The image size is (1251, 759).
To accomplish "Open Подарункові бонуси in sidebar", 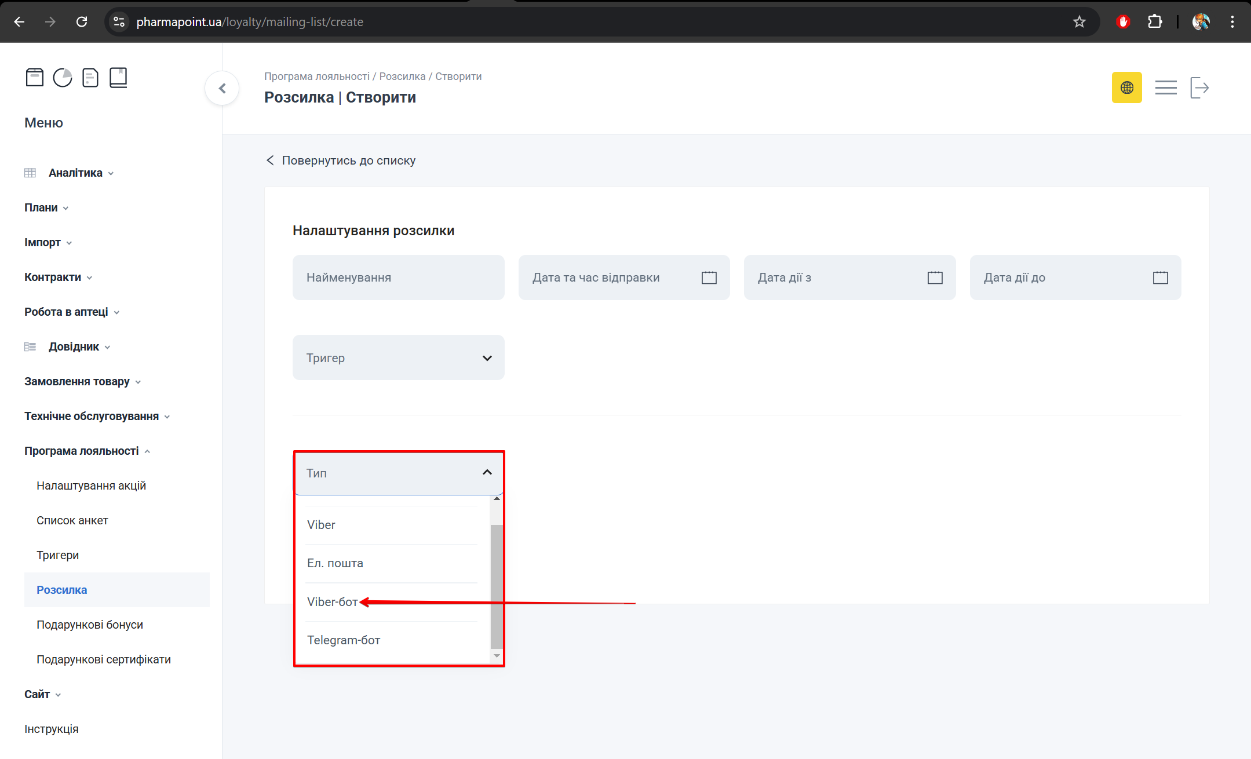I will (90, 625).
